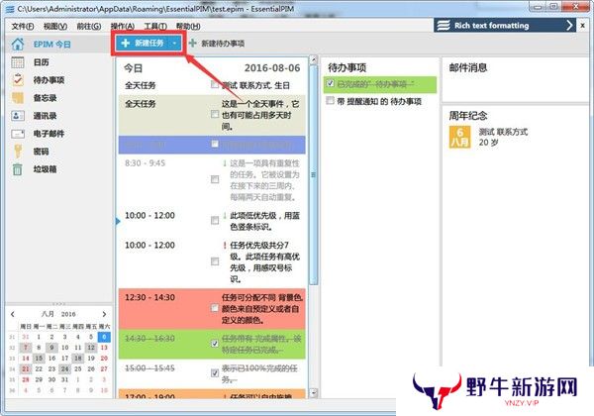
Task: Click 八月 2016 calendar header
Action: pos(58,314)
